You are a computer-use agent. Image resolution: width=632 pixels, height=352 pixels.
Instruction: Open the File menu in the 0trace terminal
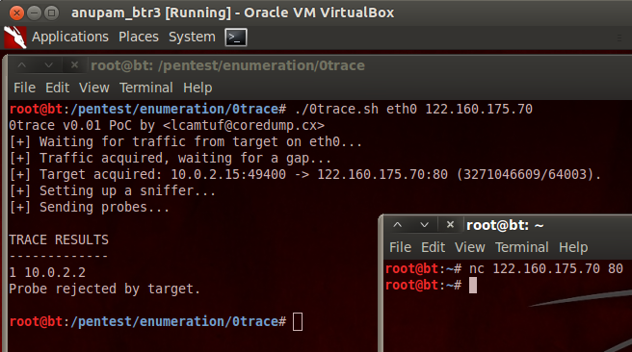[x=25, y=88]
